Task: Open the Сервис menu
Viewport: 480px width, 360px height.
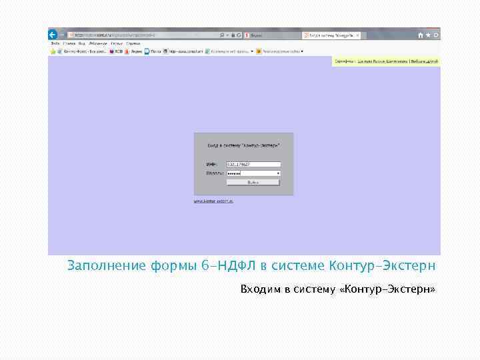Action: (x=117, y=43)
